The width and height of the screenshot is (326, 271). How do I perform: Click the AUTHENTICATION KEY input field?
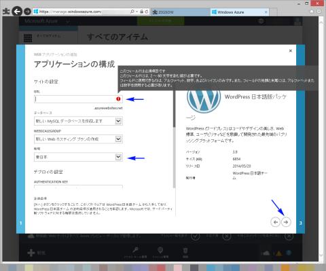[78, 187]
